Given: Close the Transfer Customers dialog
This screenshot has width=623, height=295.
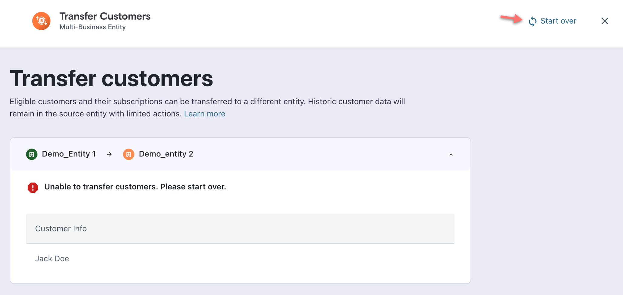Looking at the screenshot, I should click(x=605, y=21).
